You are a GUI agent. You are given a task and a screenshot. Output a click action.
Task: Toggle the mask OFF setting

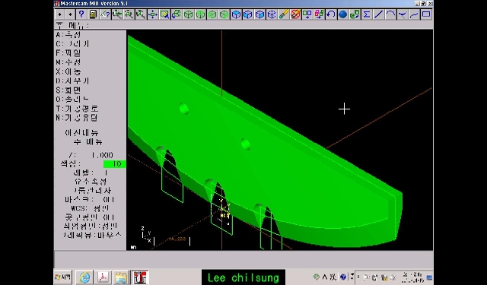tap(90, 199)
